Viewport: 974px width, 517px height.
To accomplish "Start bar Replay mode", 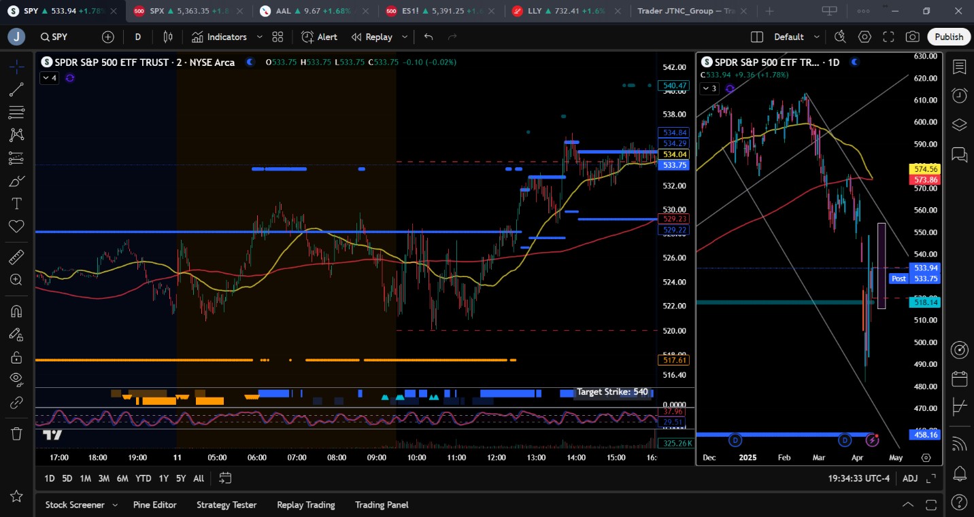I will click(372, 37).
